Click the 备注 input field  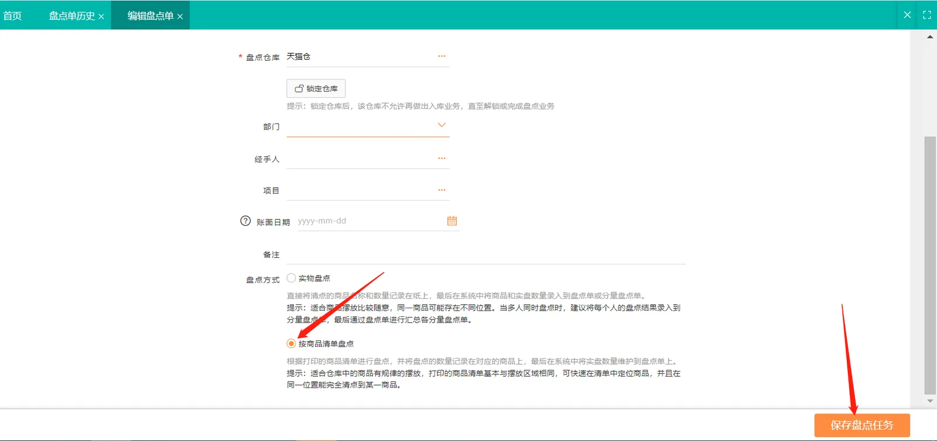(x=486, y=254)
